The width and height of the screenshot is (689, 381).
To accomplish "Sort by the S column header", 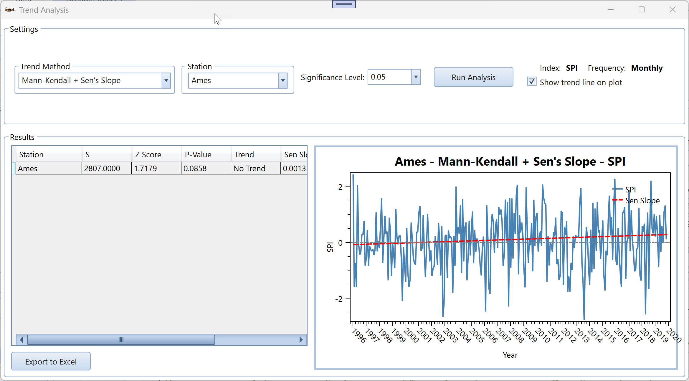I will [107, 154].
